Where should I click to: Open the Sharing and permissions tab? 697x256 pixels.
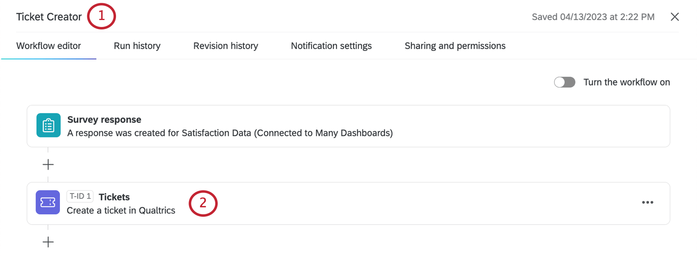point(455,46)
